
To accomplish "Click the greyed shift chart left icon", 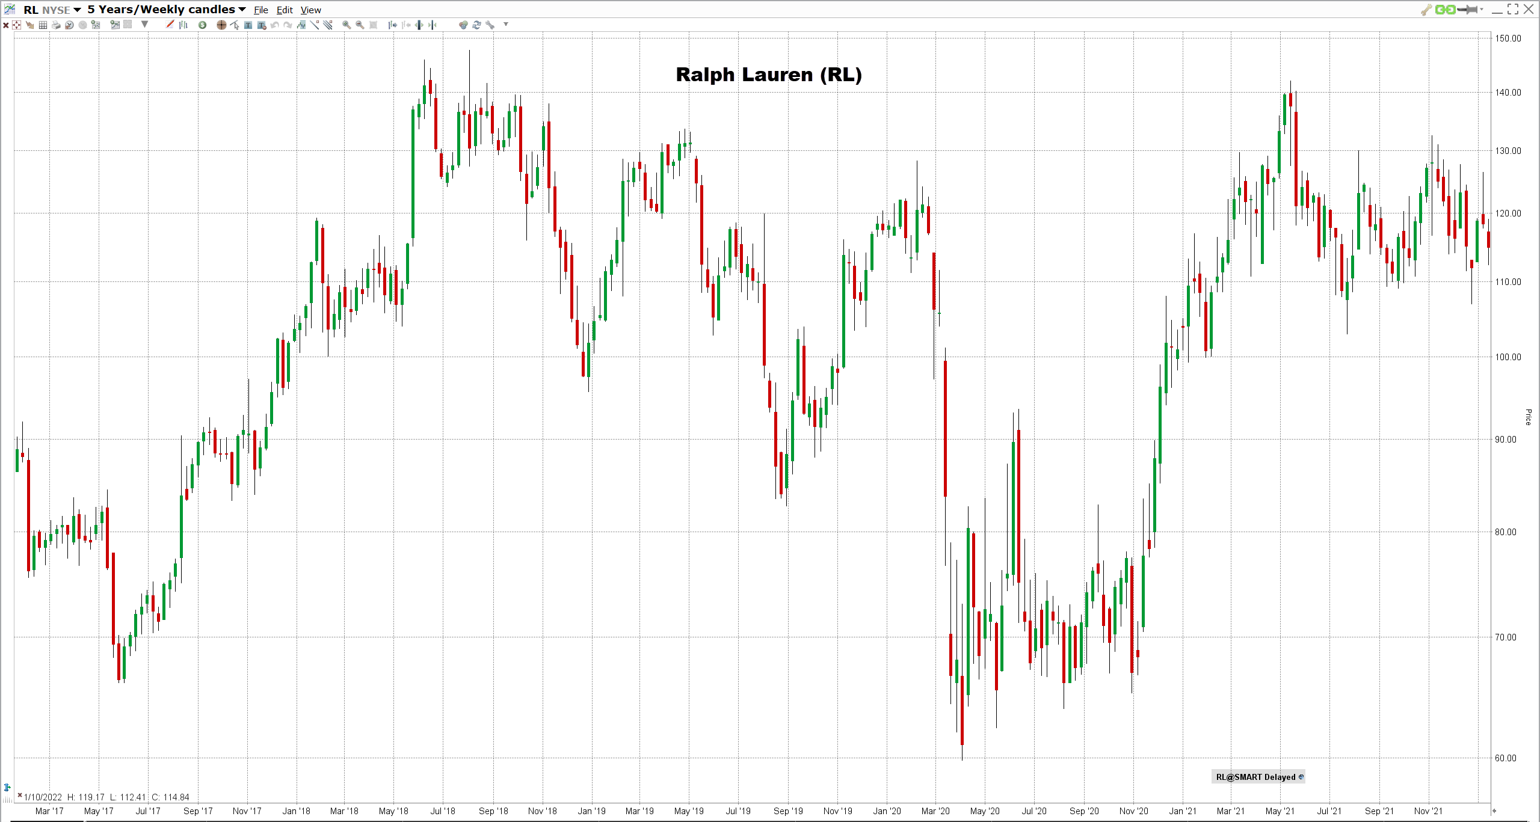I will click(406, 25).
